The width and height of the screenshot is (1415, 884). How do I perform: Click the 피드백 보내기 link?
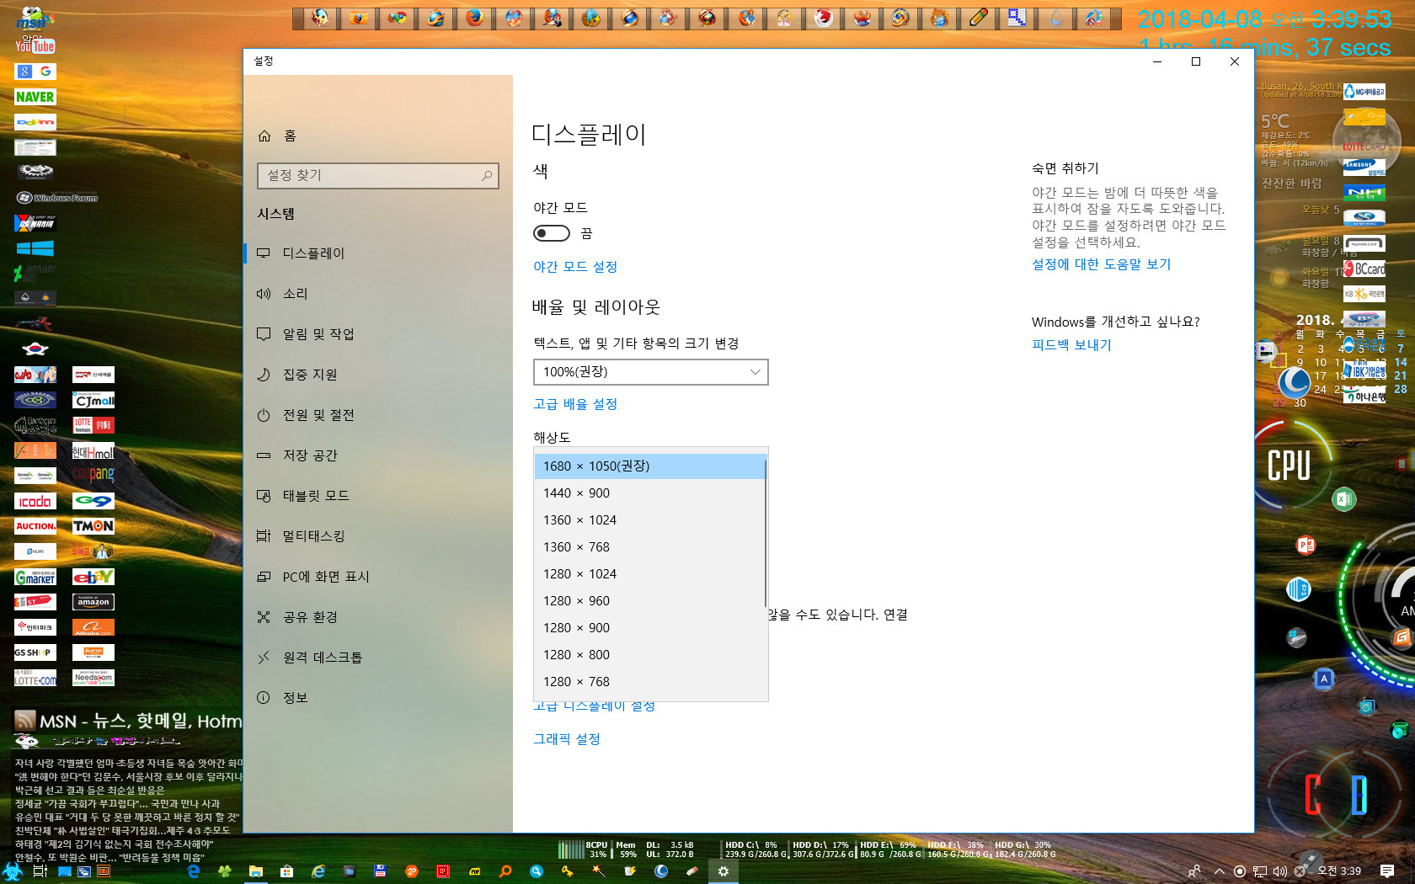(x=1071, y=345)
